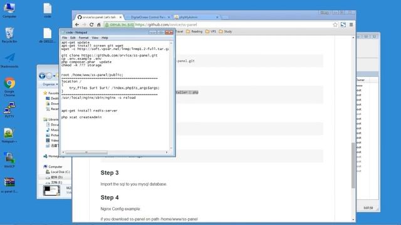Open the Help menu in Notepad
The image size is (401, 225).
pos(105,37)
